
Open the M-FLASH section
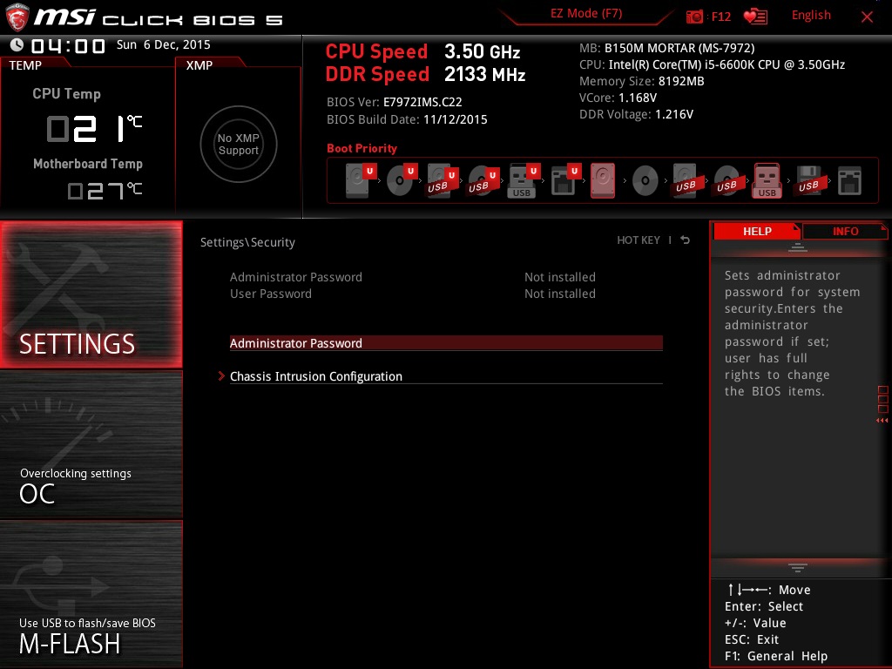pyautogui.click(x=91, y=595)
